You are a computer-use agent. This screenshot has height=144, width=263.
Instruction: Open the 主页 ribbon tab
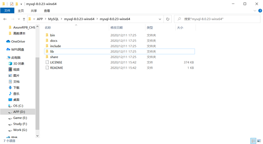pyautogui.click(x=21, y=11)
